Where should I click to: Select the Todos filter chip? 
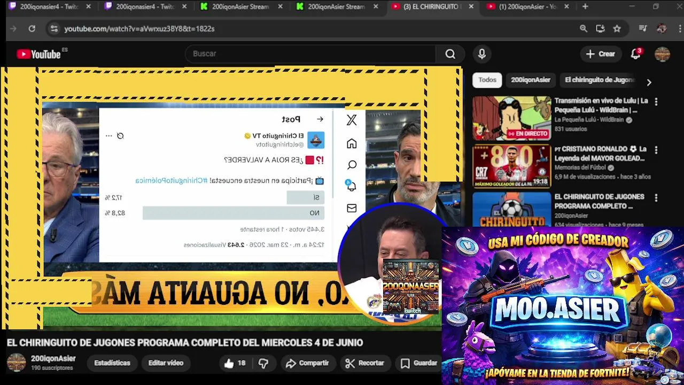pyautogui.click(x=487, y=80)
